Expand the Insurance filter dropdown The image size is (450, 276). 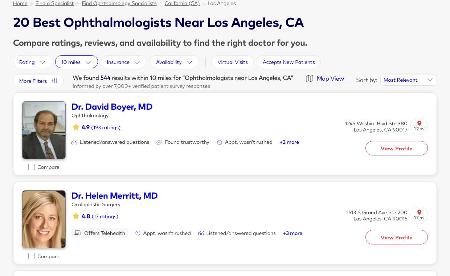(x=124, y=62)
